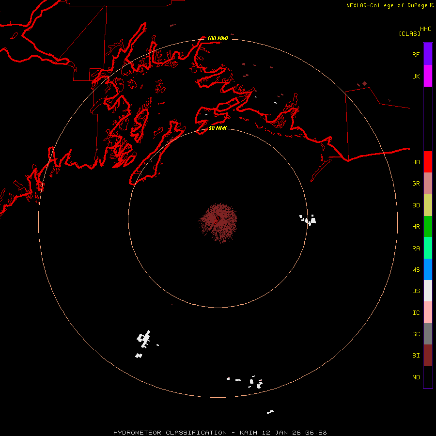Click the IC legend label
Viewport: 436px width, 436px height.
click(416, 312)
